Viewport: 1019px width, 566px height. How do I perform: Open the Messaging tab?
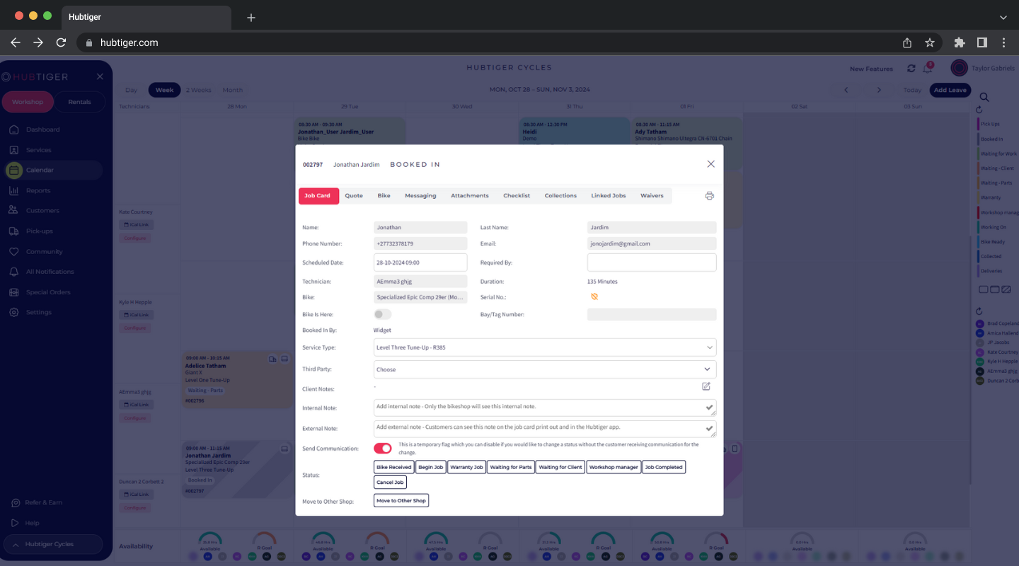[420, 196]
